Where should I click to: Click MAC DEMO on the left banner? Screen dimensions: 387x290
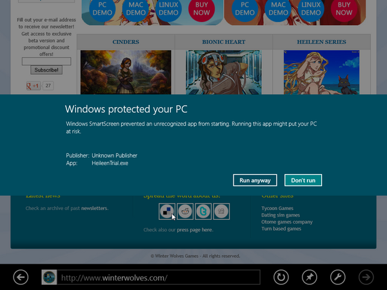click(x=135, y=8)
